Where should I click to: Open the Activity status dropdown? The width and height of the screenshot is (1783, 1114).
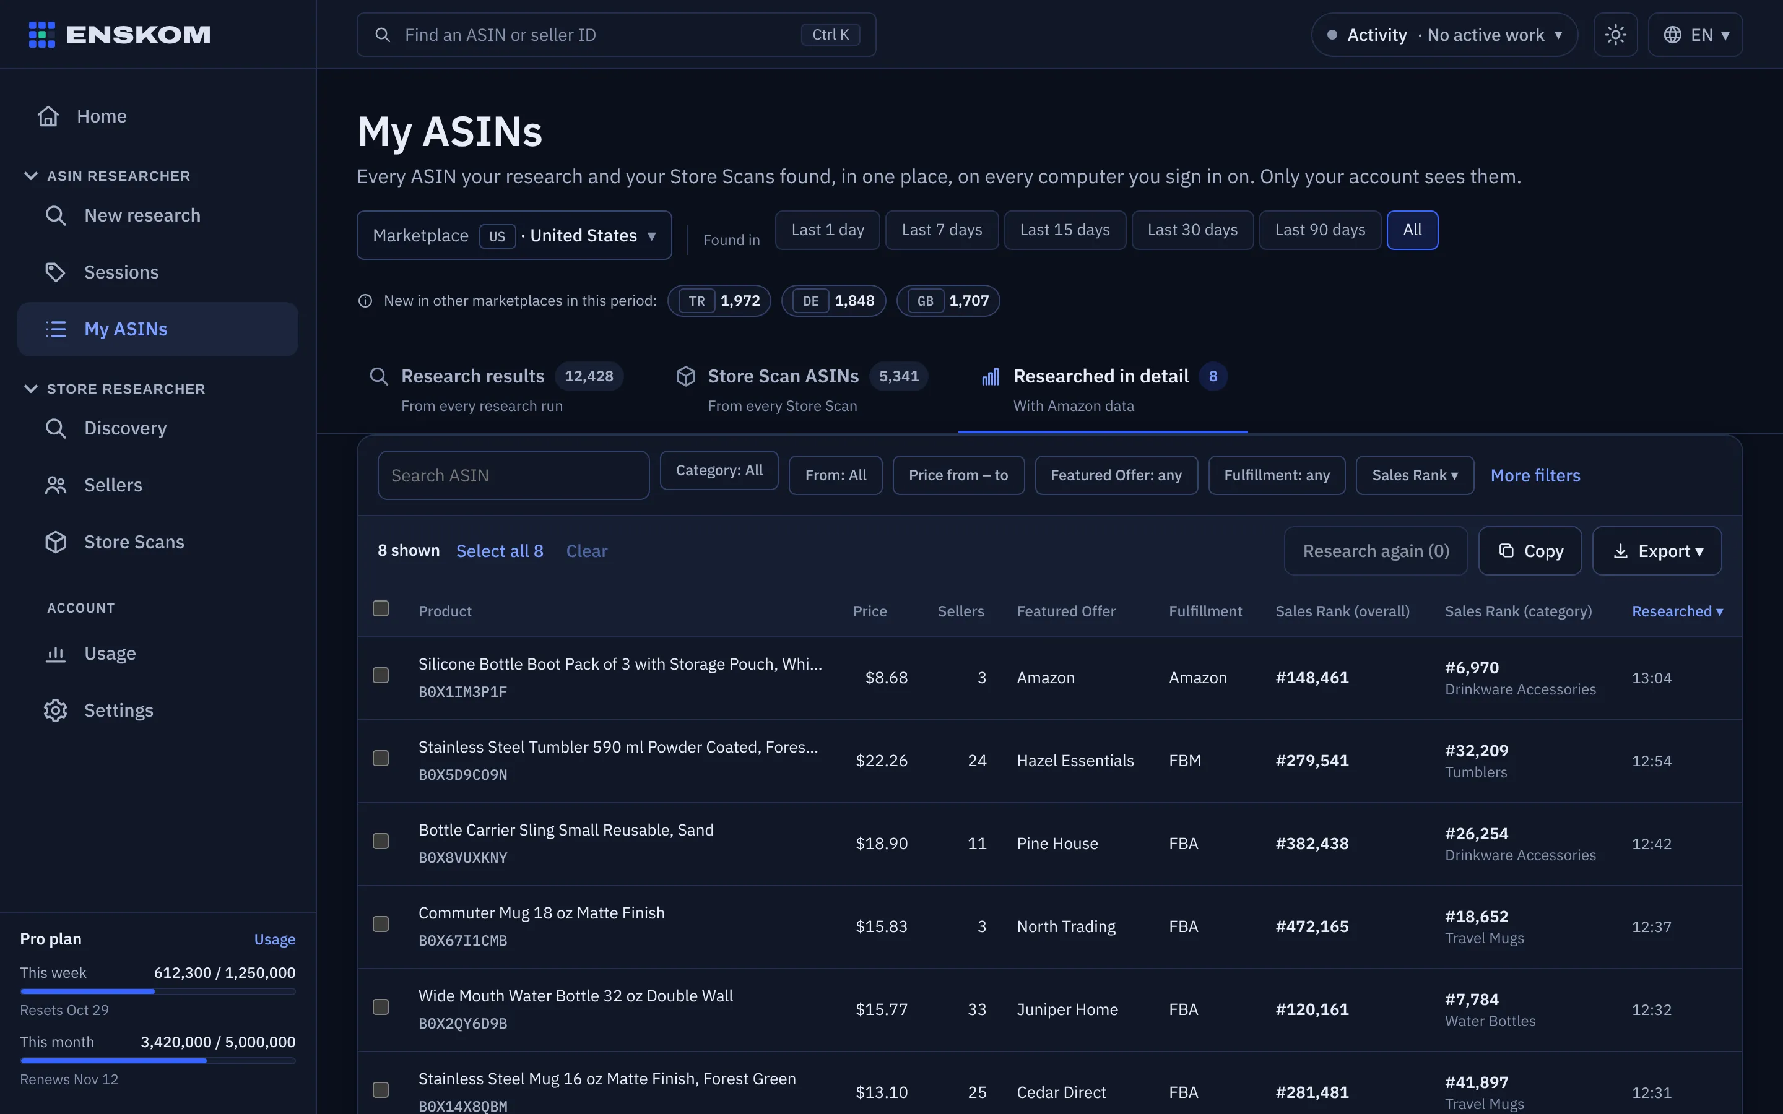coord(1444,35)
